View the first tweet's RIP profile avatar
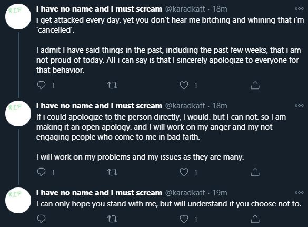 (x=18, y=16)
